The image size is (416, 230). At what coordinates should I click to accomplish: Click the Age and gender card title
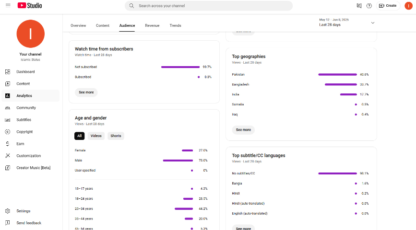pyautogui.click(x=91, y=118)
